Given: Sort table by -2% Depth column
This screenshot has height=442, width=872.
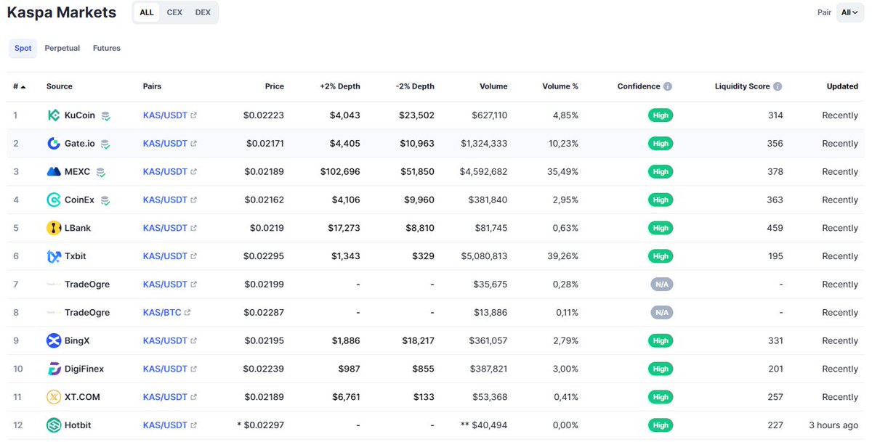Looking at the screenshot, I should (x=415, y=86).
